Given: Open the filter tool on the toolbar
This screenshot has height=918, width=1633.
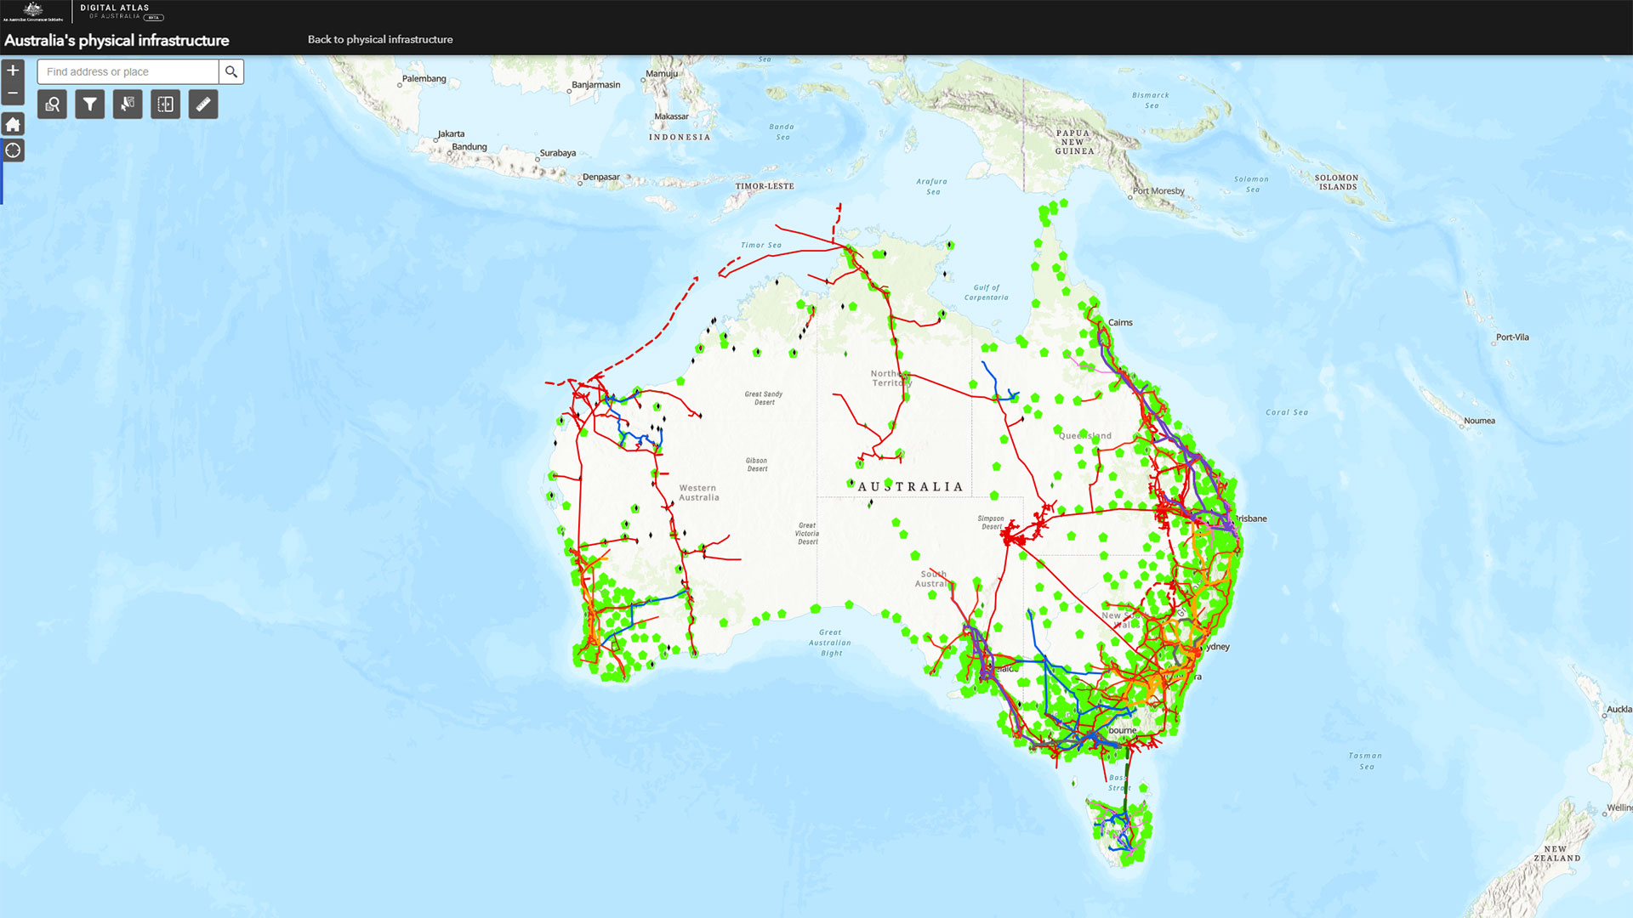Looking at the screenshot, I should 89,104.
